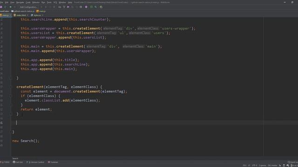Viewport: 298px width, 167px height.
Task: Click on the 'return element;' line
Action: 36,109
